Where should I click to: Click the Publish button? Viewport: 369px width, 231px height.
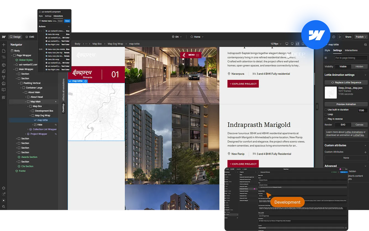(x=359, y=37)
